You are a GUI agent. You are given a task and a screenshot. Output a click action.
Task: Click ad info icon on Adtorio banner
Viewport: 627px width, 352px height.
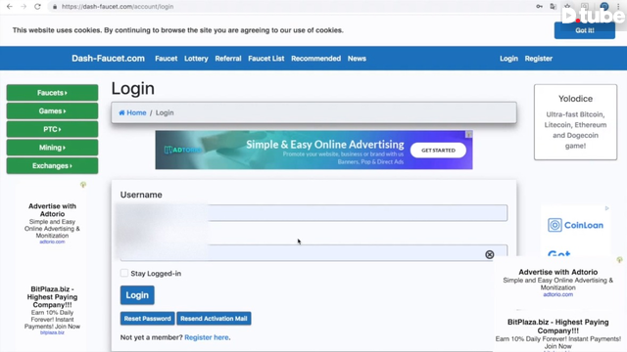[469, 134]
